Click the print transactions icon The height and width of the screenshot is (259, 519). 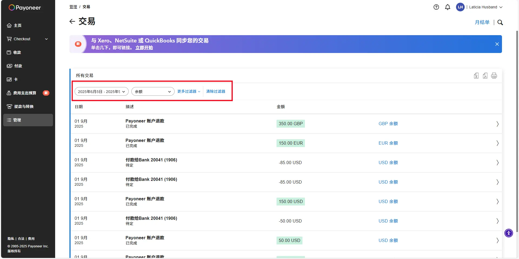coord(494,76)
